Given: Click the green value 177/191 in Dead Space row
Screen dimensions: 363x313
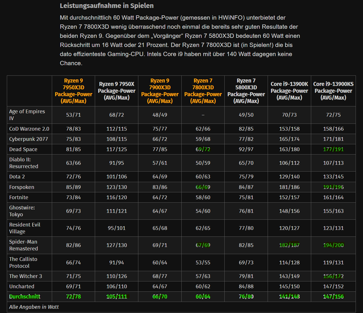Looking at the screenshot, I should coord(333,149).
